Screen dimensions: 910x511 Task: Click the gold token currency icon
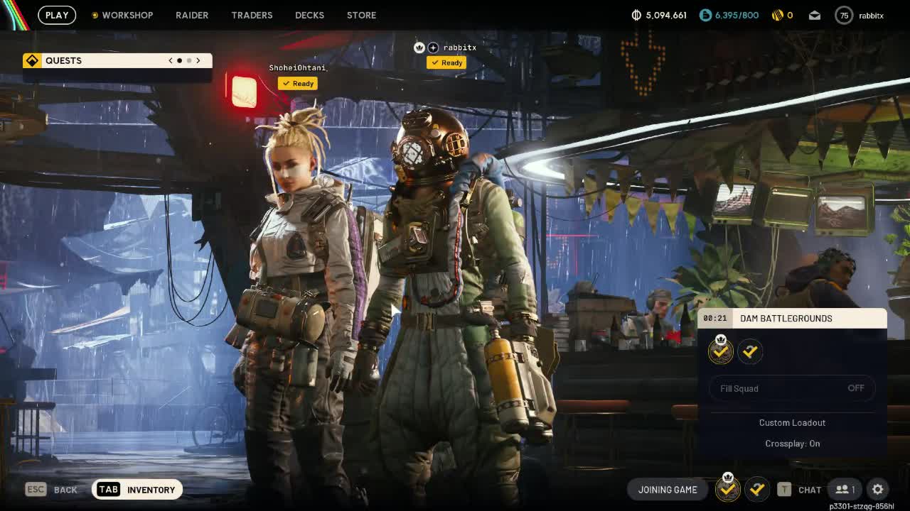point(777,15)
